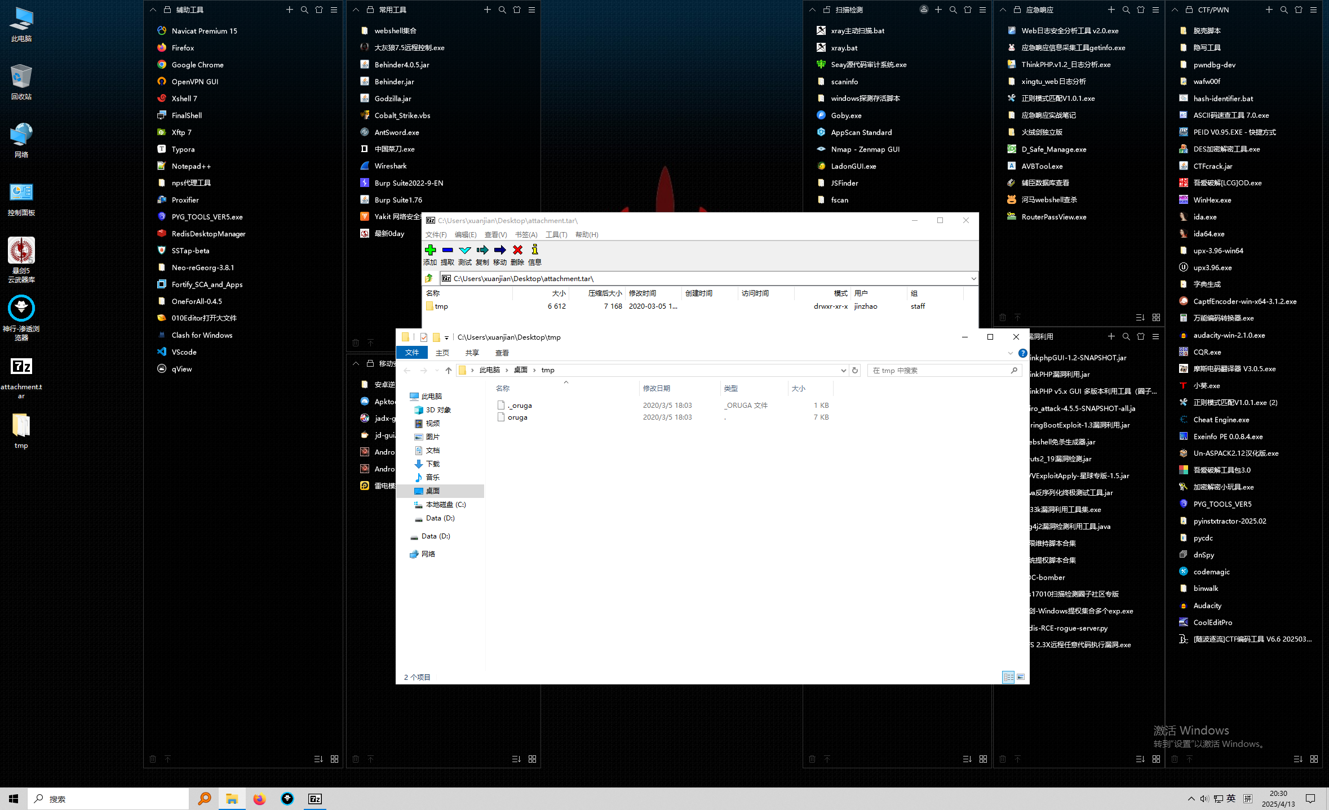The height and width of the screenshot is (810, 1329).
Task: Toggle the lock icon on 辅助工具 panel
Action: pyautogui.click(x=167, y=10)
